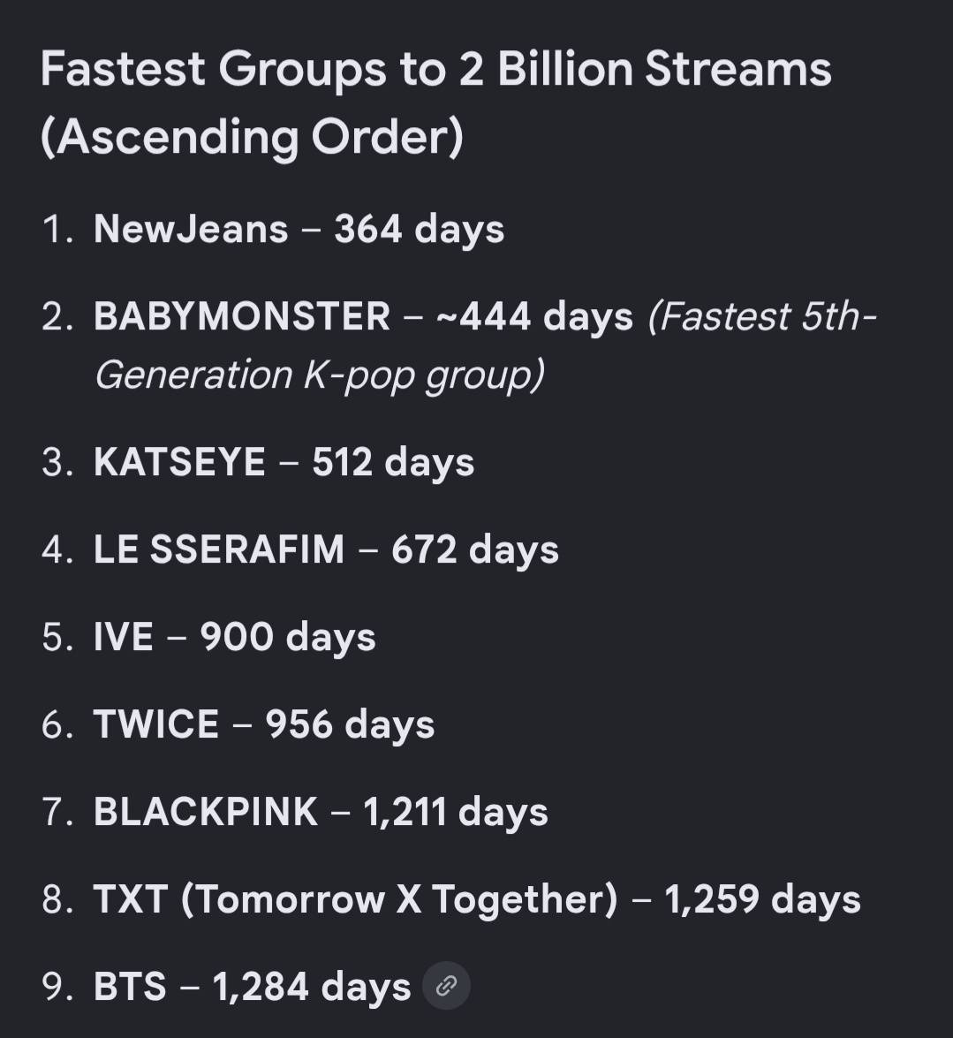Click the '956 days' text
Screen dimensions: 953x1038
[350, 725]
